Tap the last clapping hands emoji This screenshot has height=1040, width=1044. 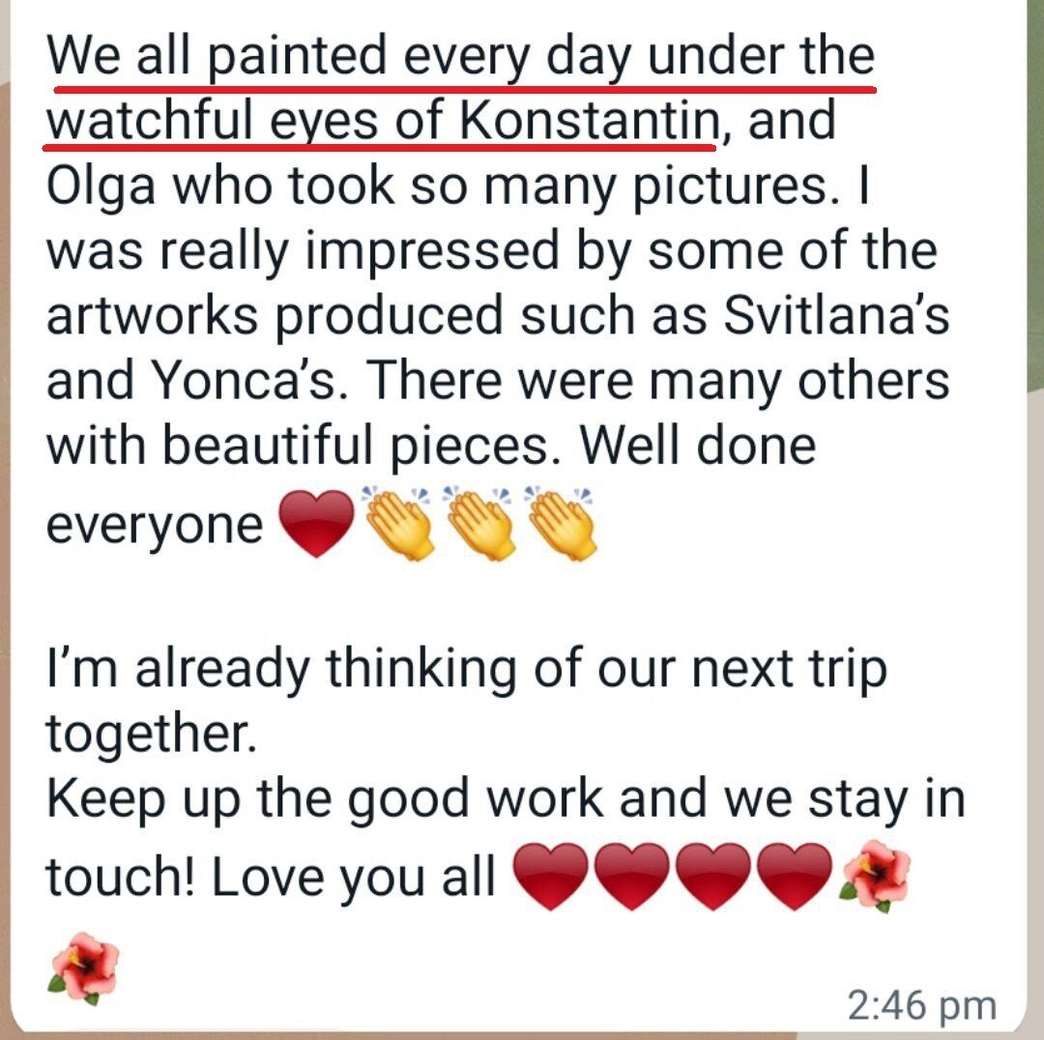pos(561,523)
